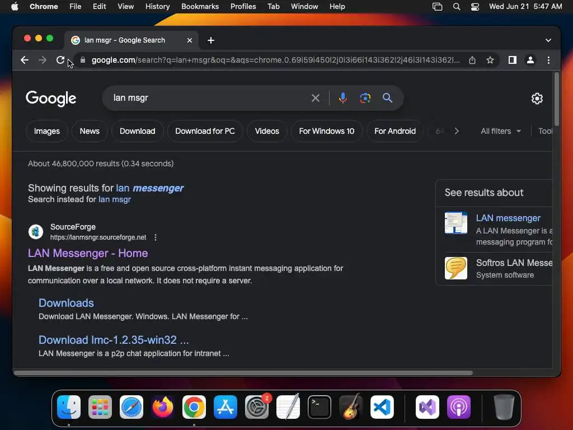Image resolution: width=573 pixels, height=430 pixels.
Task: Select the News filter chip
Action: click(x=90, y=131)
